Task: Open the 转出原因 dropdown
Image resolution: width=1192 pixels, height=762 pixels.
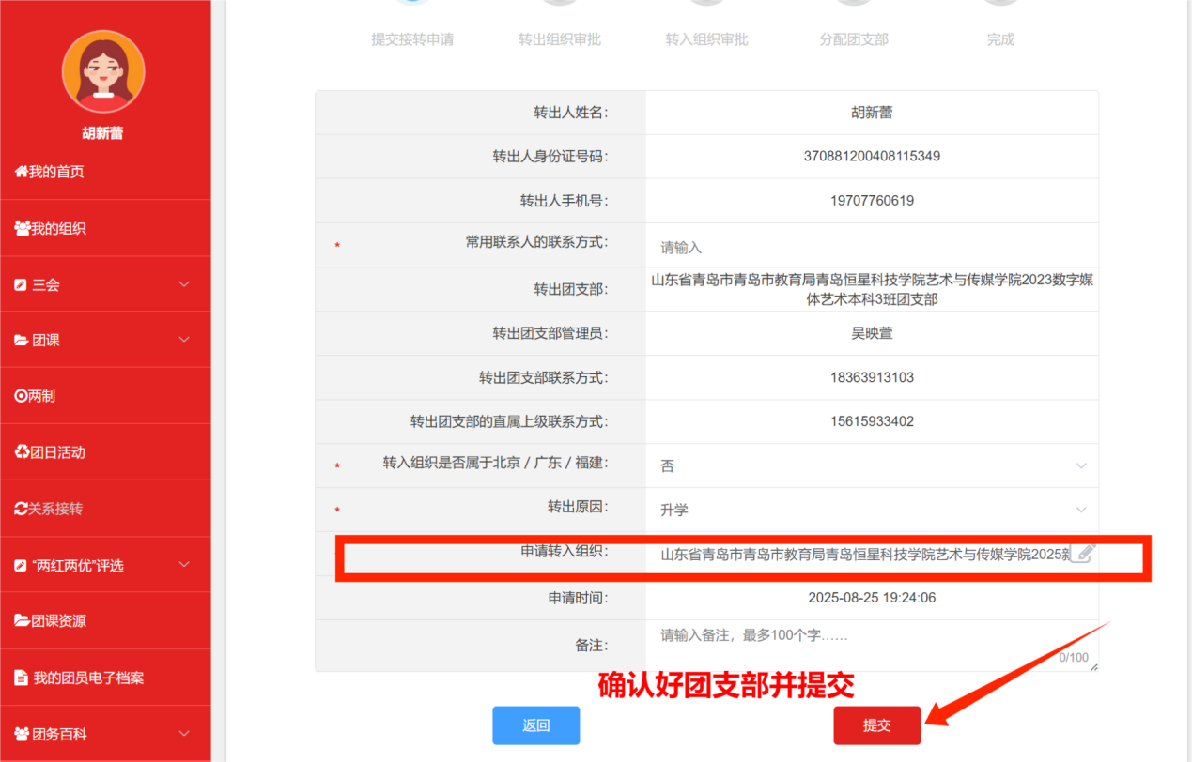Action: [x=871, y=510]
